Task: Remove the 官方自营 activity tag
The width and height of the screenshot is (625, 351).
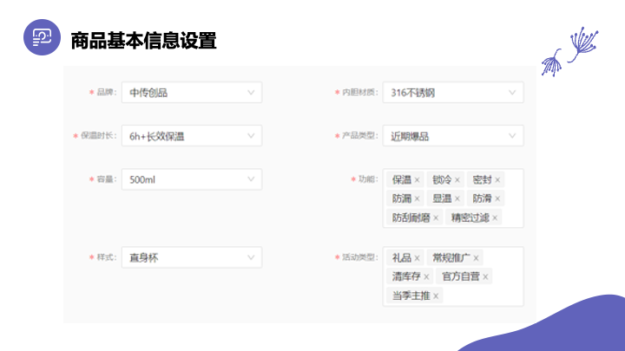Action: 485,276
